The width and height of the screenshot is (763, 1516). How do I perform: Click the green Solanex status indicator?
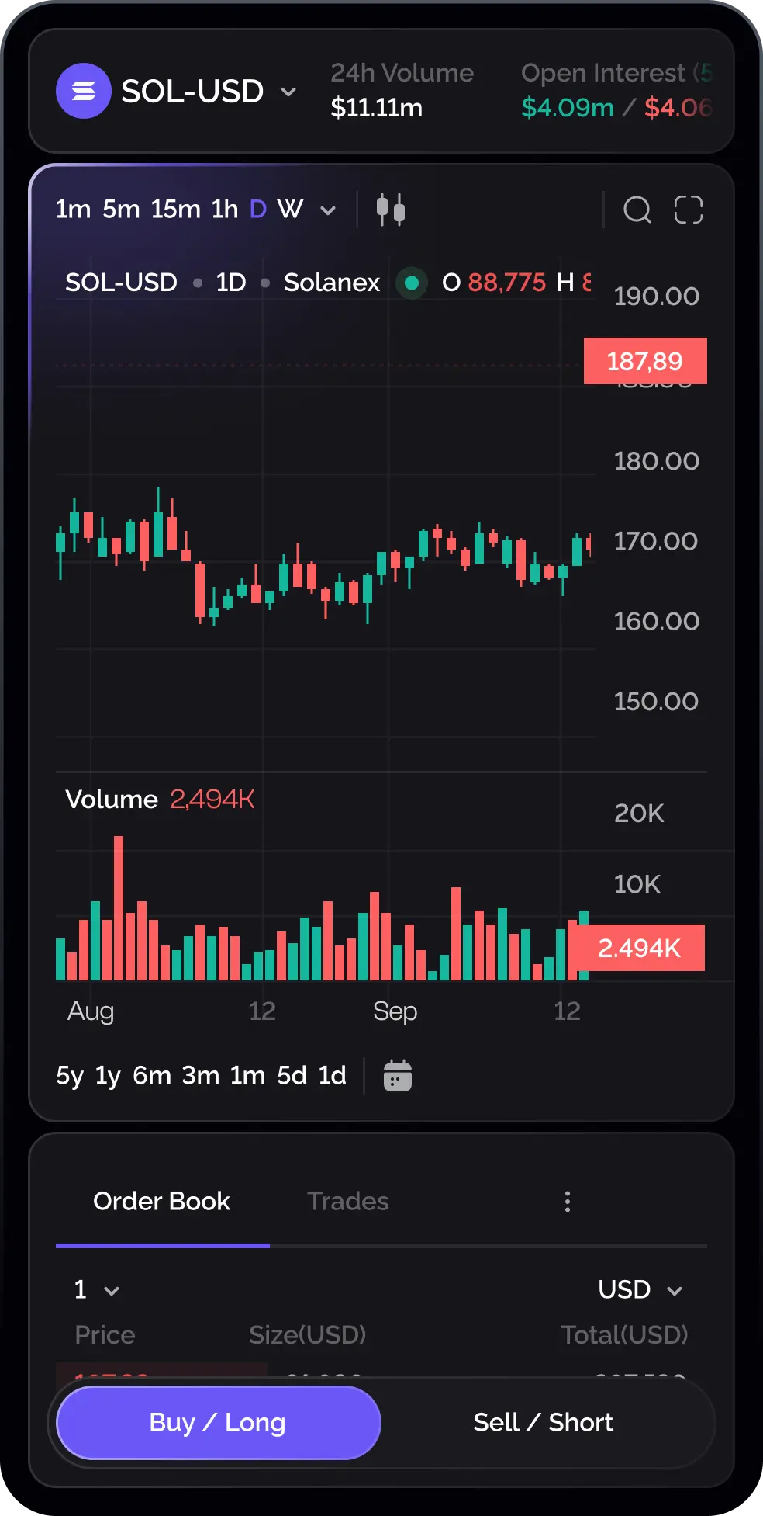(412, 283)
